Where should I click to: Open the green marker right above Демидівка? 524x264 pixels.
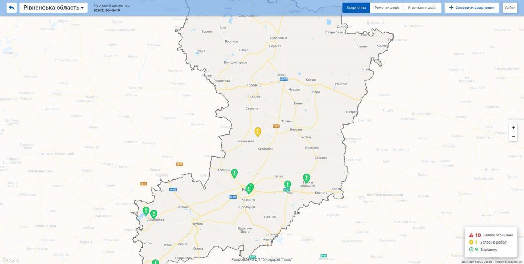click(154, 214)
